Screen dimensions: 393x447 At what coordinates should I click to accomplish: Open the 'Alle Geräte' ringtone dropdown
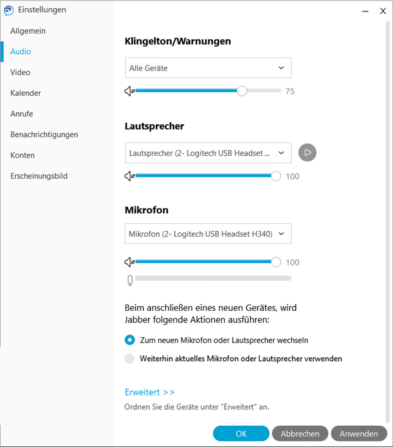click(x=208, y=68)
